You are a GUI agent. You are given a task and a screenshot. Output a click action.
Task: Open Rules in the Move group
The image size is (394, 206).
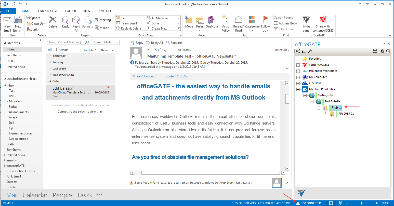[200, 24]
